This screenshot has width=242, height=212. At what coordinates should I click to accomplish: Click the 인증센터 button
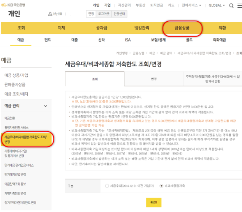pyautogui.click(x=119, y=14)
